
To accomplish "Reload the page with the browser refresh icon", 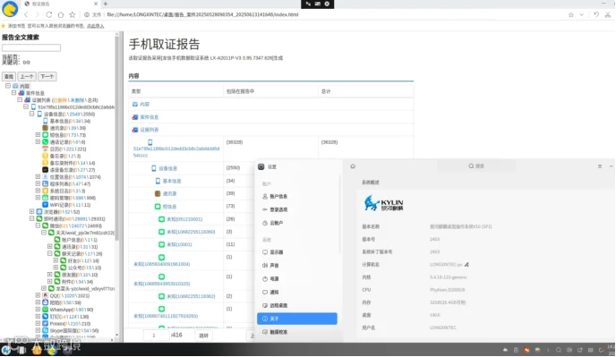I will (48, 14).
